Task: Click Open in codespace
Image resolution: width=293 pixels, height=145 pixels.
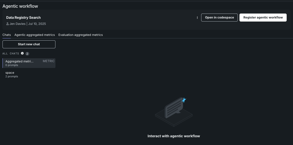Action: coord(219,17)
